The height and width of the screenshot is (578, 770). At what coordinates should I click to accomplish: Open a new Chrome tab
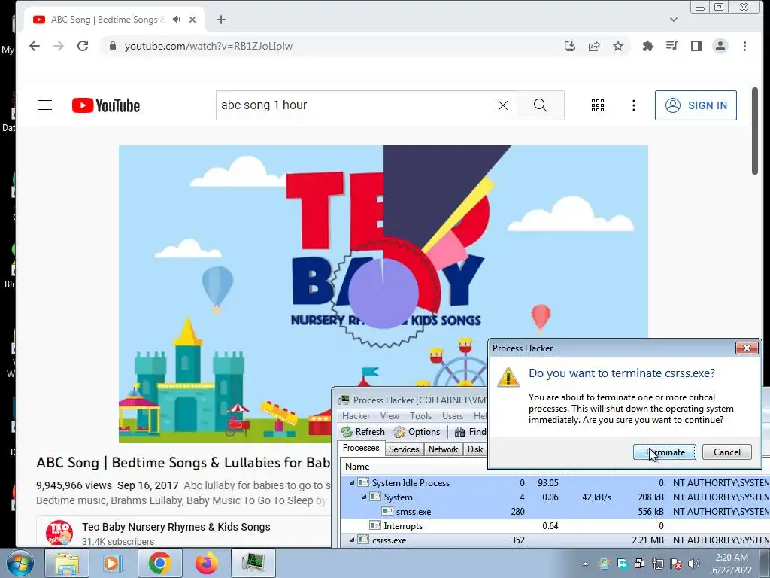[x=221, y=20]
